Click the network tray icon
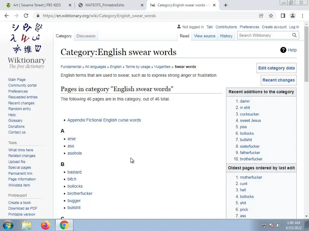This screenshot has width=309, height=231. 264,225
